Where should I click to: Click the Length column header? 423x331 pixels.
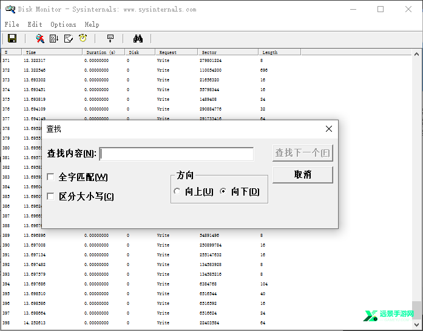(x=280, y=52)
